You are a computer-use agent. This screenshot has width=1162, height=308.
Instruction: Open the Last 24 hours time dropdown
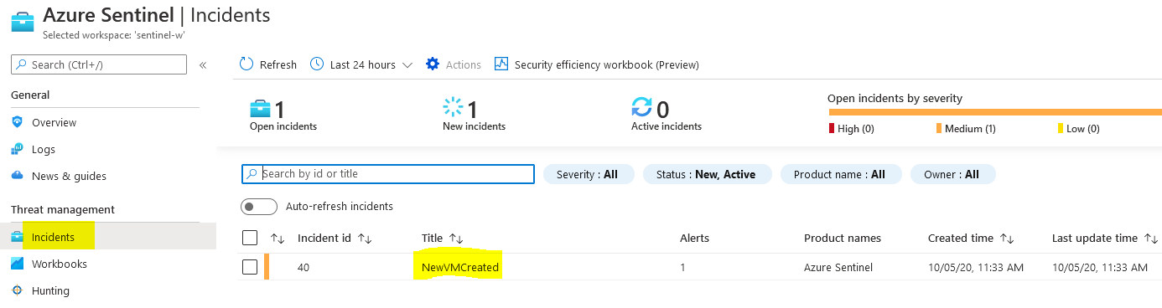(x=362, y=64)
